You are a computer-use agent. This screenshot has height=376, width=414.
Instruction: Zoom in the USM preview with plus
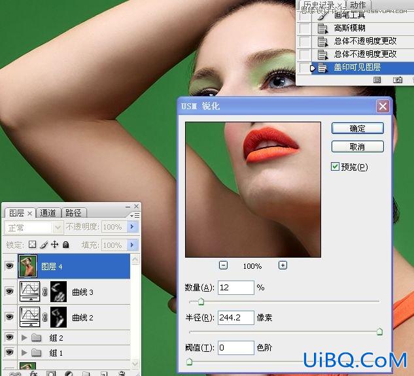click(283, 265)
